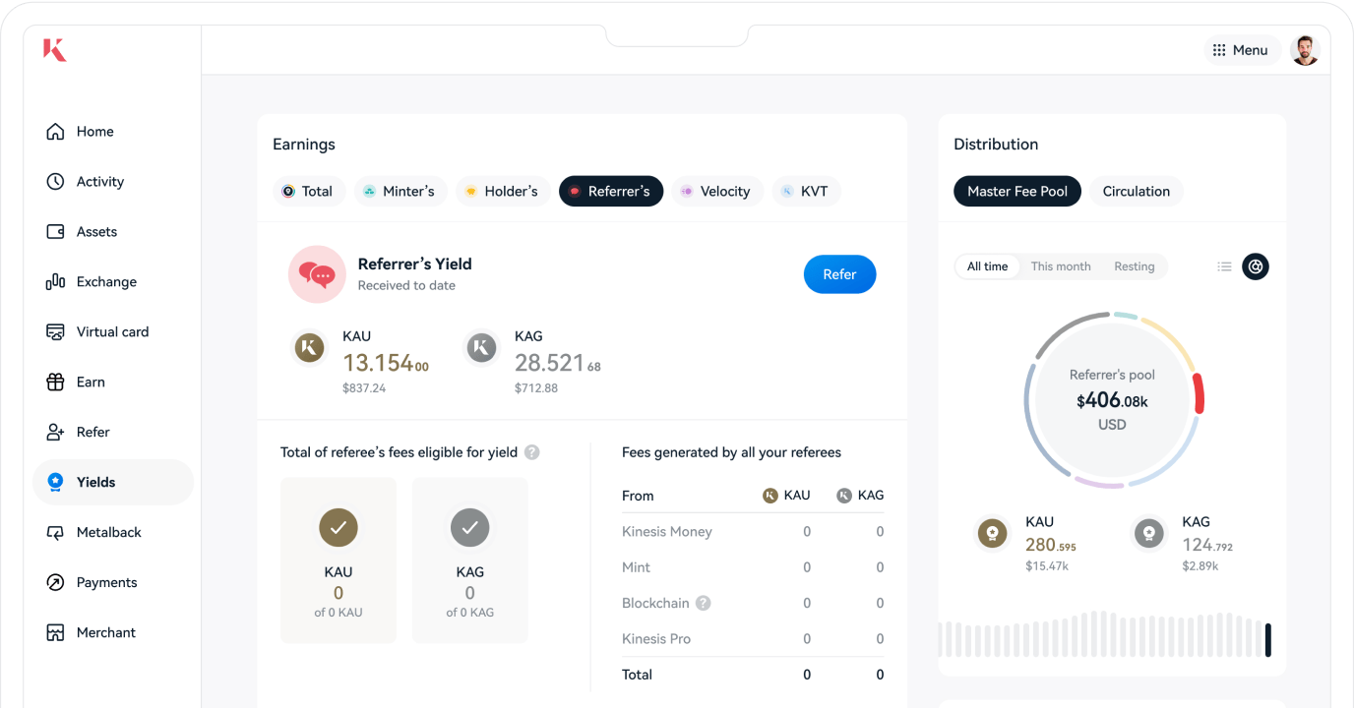This screenshot has width=1354, height=708.
Task: Switch distribution to list view
Action: (x=1224, y=266)
